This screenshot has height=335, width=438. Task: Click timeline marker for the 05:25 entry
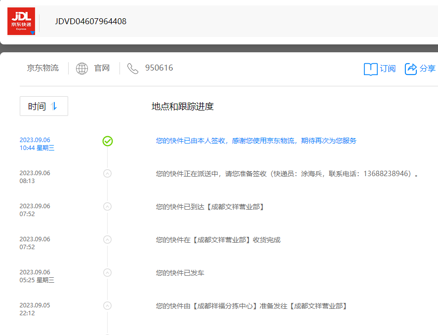[x=108, y=272]
